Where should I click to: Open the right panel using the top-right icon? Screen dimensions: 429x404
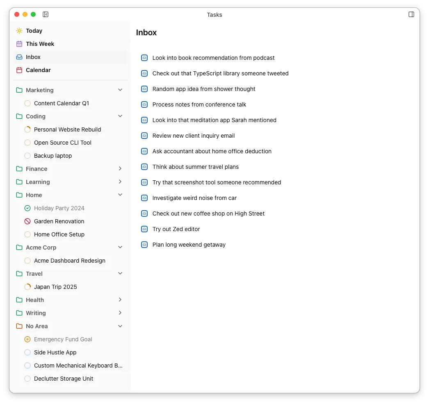click(411, 14)
